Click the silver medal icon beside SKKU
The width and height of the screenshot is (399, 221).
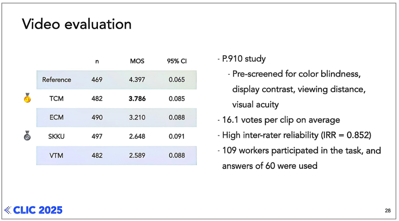pyautogui.click(x=27, y=136)
